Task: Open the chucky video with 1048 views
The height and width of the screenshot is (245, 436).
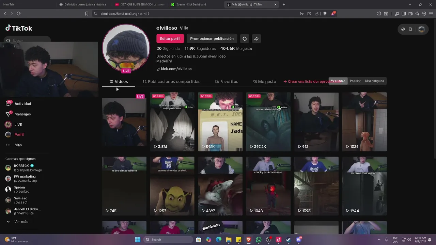Action: click(x=268, y=186)
